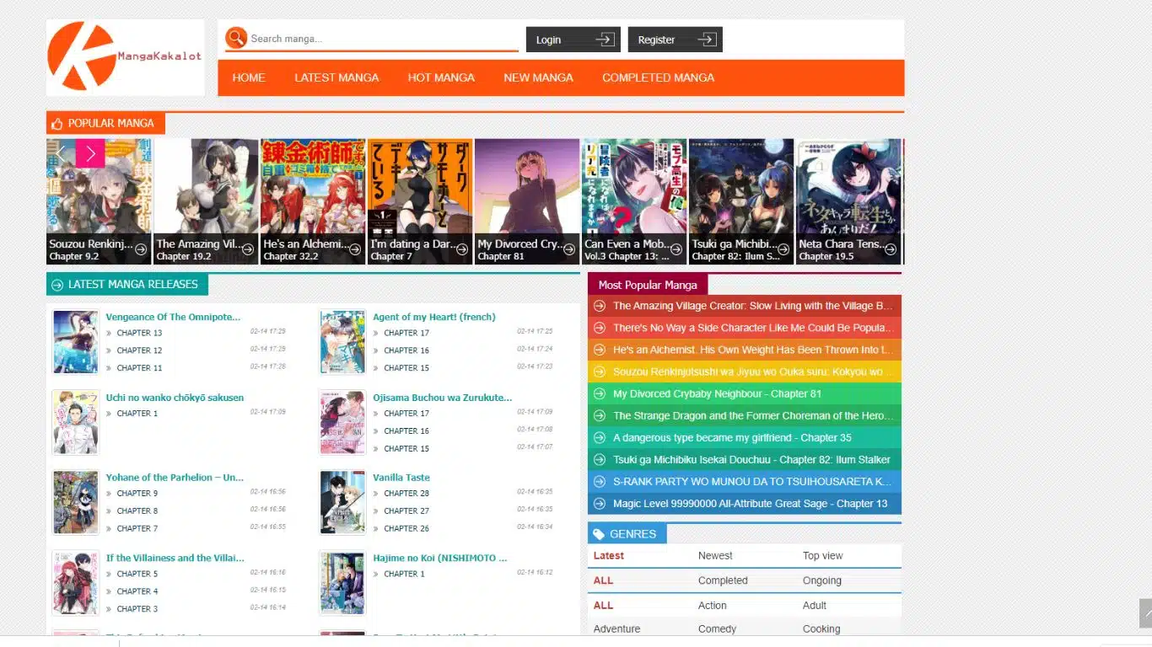Click the MangaKakalot logo
Screen dimensions: 1152x647
[125, 56]
